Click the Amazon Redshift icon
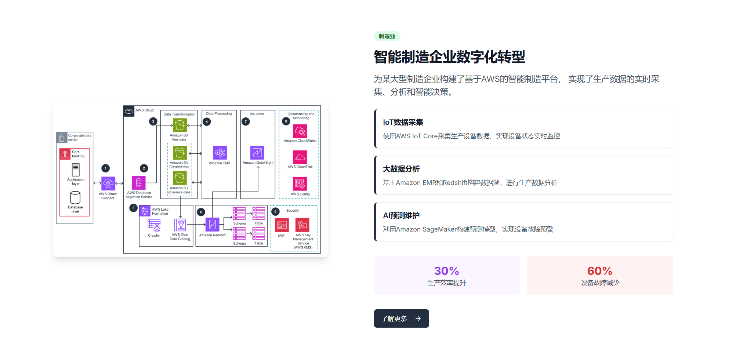This screenshot has height=346, width=747. click(x=212, y=225)
